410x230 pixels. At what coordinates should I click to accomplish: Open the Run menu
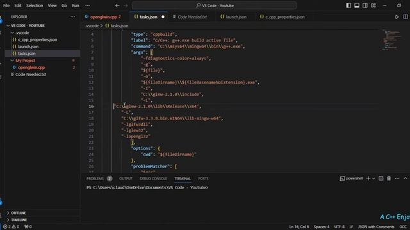point(76,6)
